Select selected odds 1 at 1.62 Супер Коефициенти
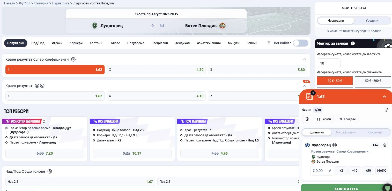Screen dimensions: 392x191 tap(55, 70)
